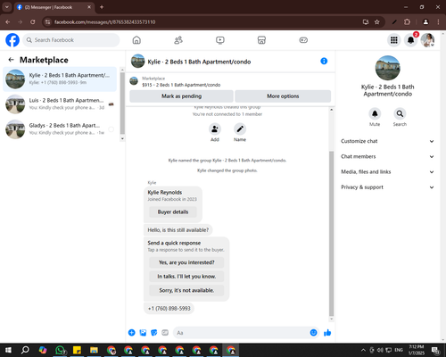The height and width of the screenshot is (357, 446).
Task: Open the Friends icon in top navigation
Action: [x=178, y=40]
